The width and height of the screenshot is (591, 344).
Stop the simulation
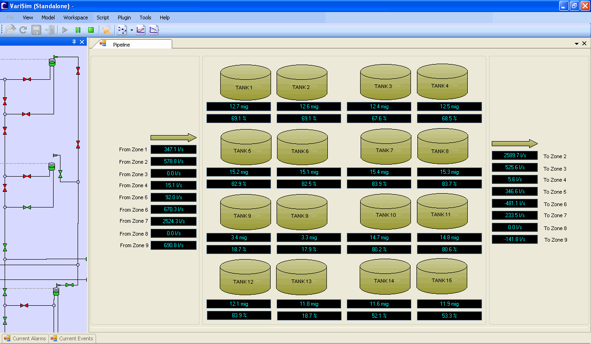point(91,30)
